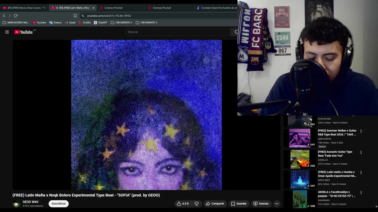Open options for Latin mafia x Humbe video
The height and width of the screenshot is (212, 378).
pyautogui.click(x=361, y=173)
